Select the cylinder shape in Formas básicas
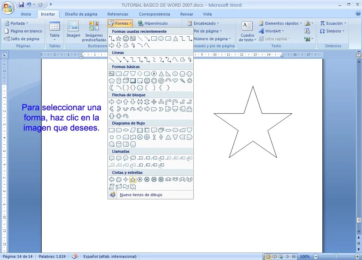The width and height of the screenshot is (362, 260). (119, 81)
